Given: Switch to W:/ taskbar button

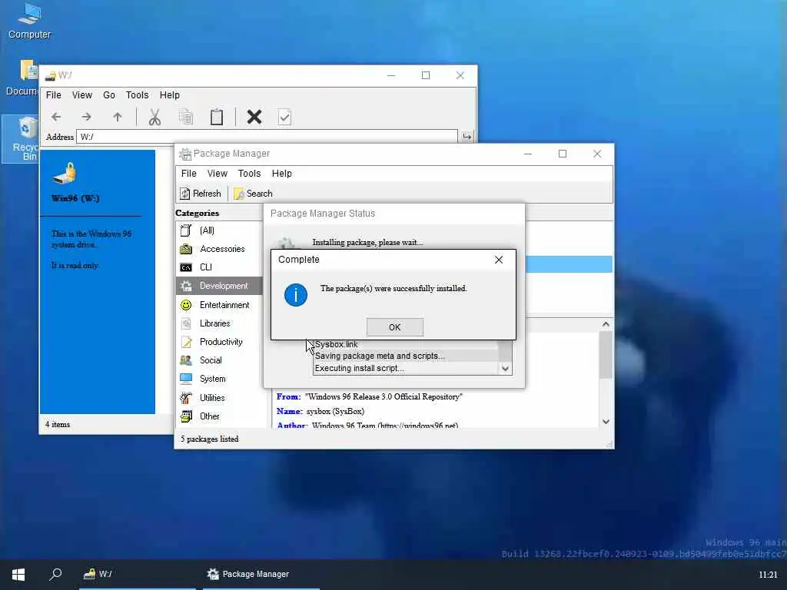Looking at the screenshot, I should coord(137,575).
